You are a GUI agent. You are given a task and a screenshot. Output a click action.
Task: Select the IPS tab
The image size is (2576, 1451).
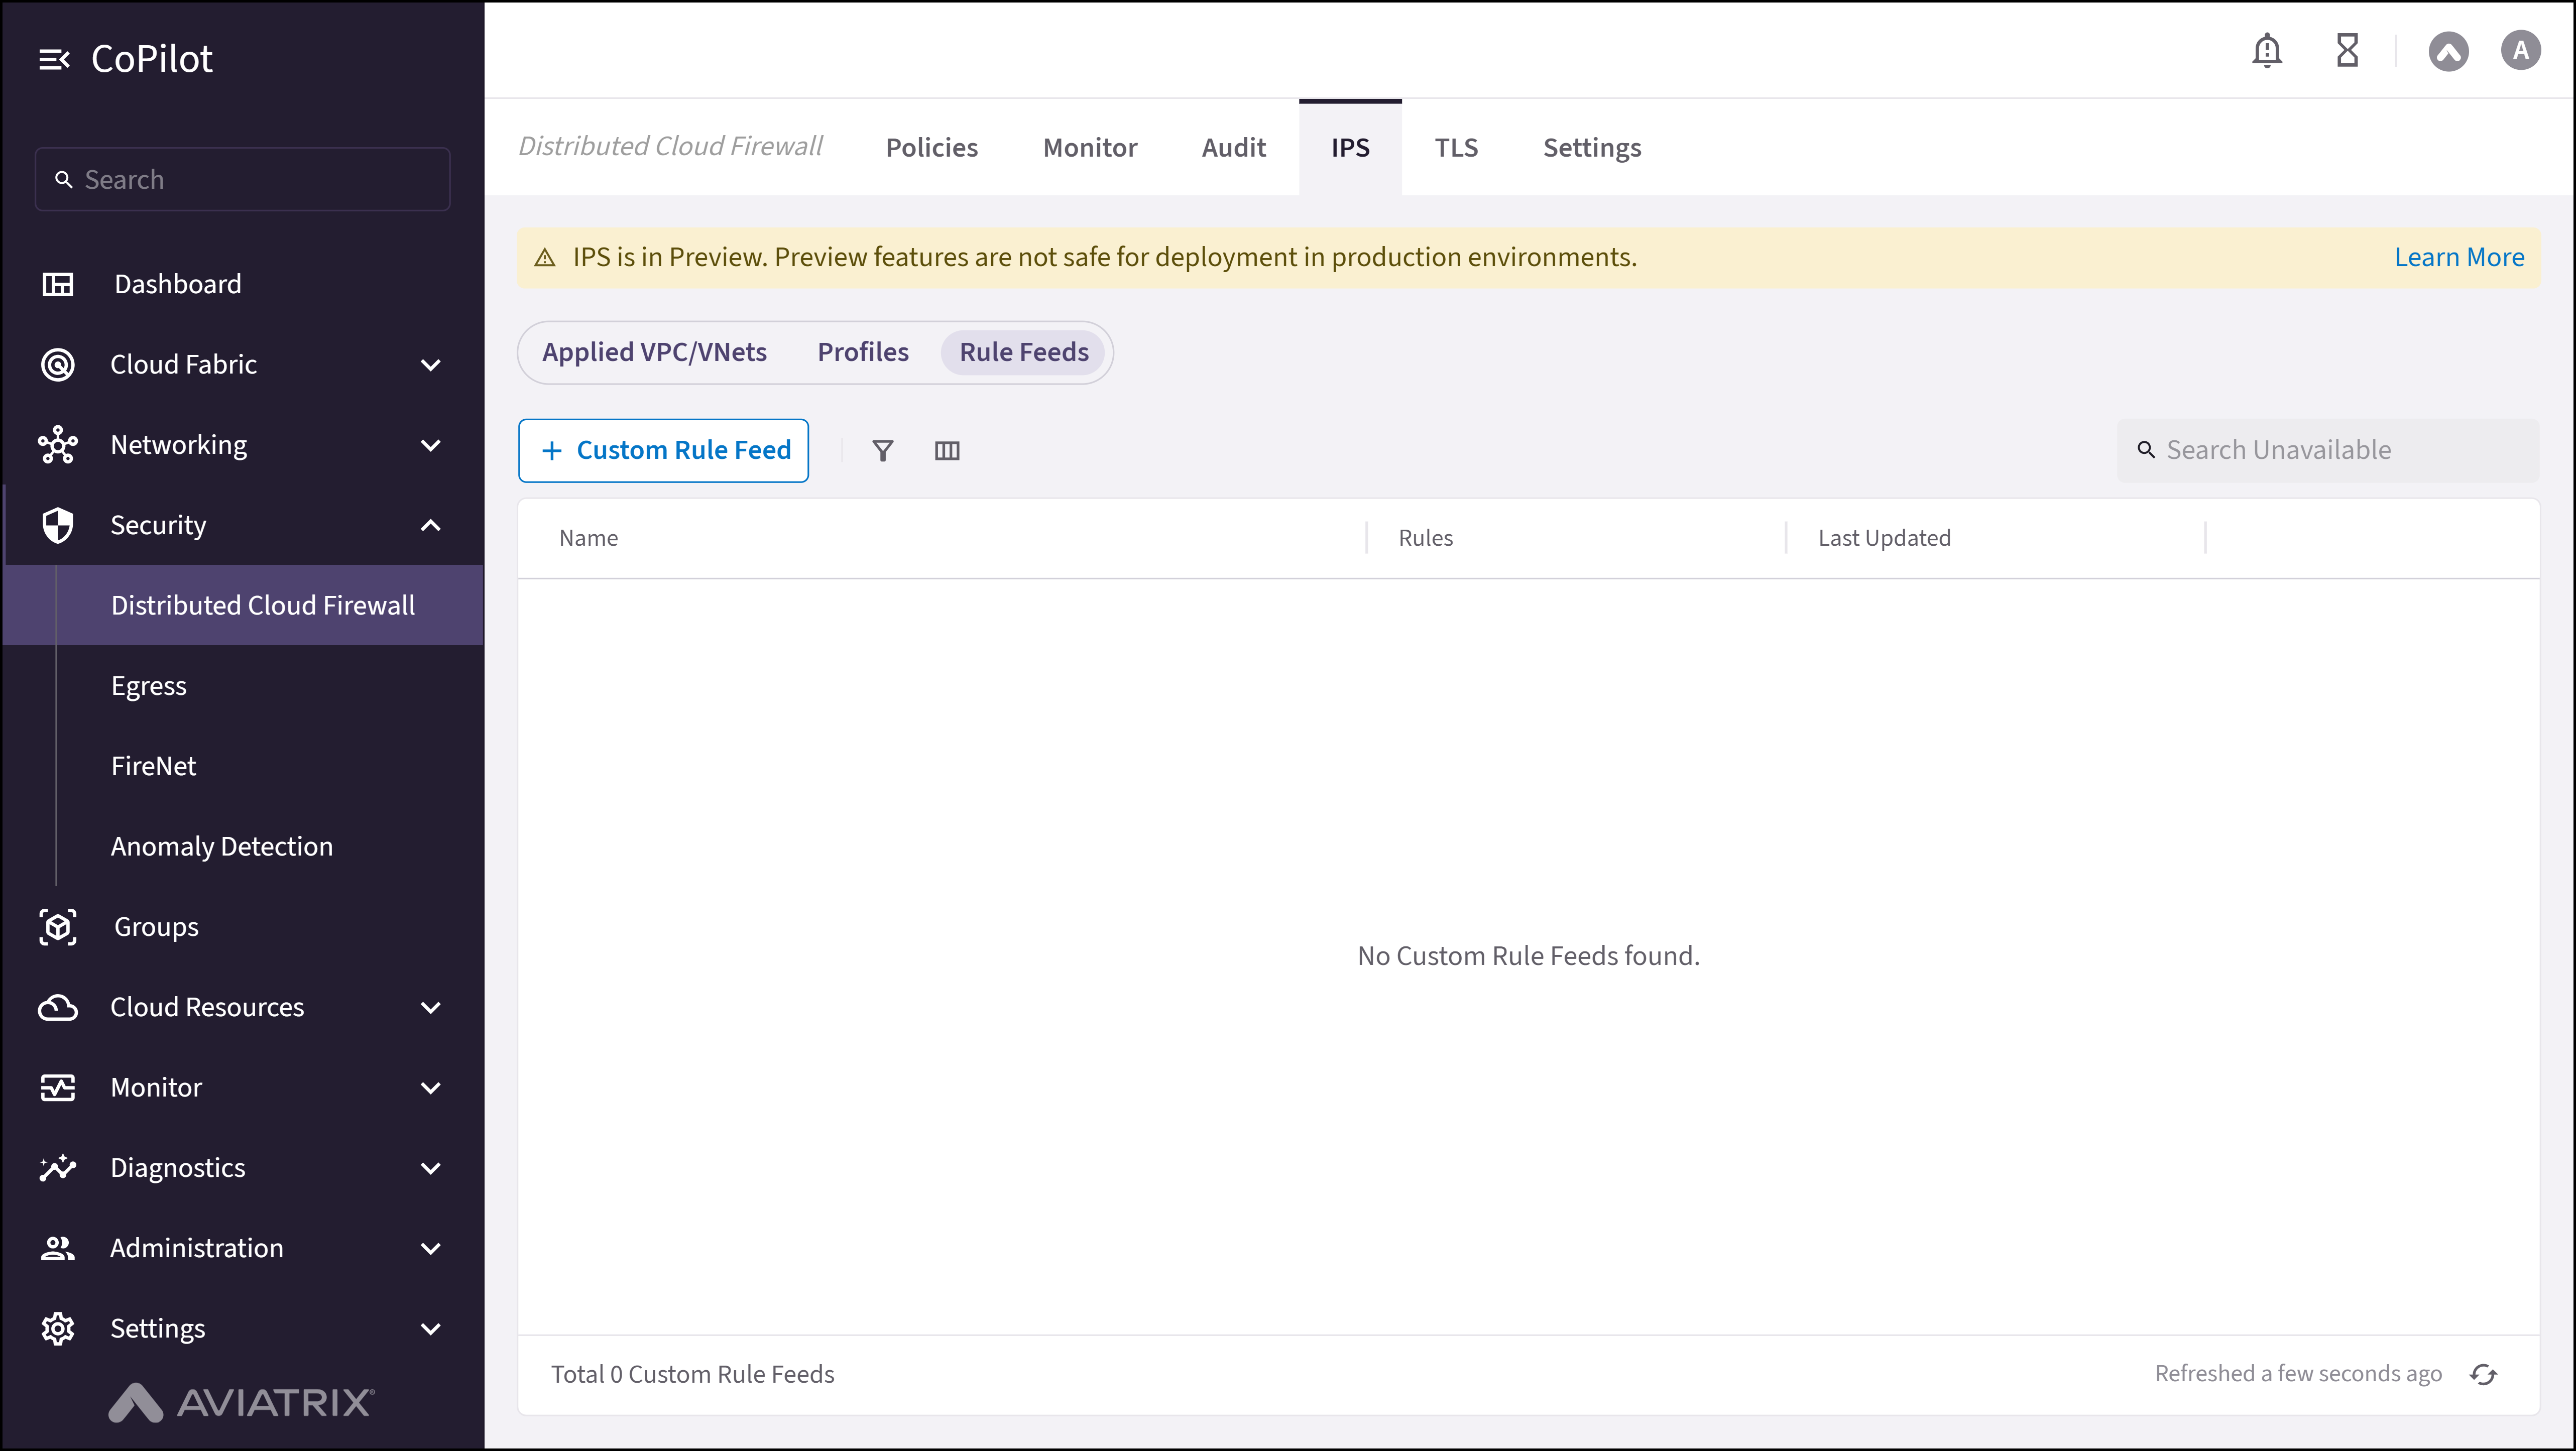[1350, 148]
